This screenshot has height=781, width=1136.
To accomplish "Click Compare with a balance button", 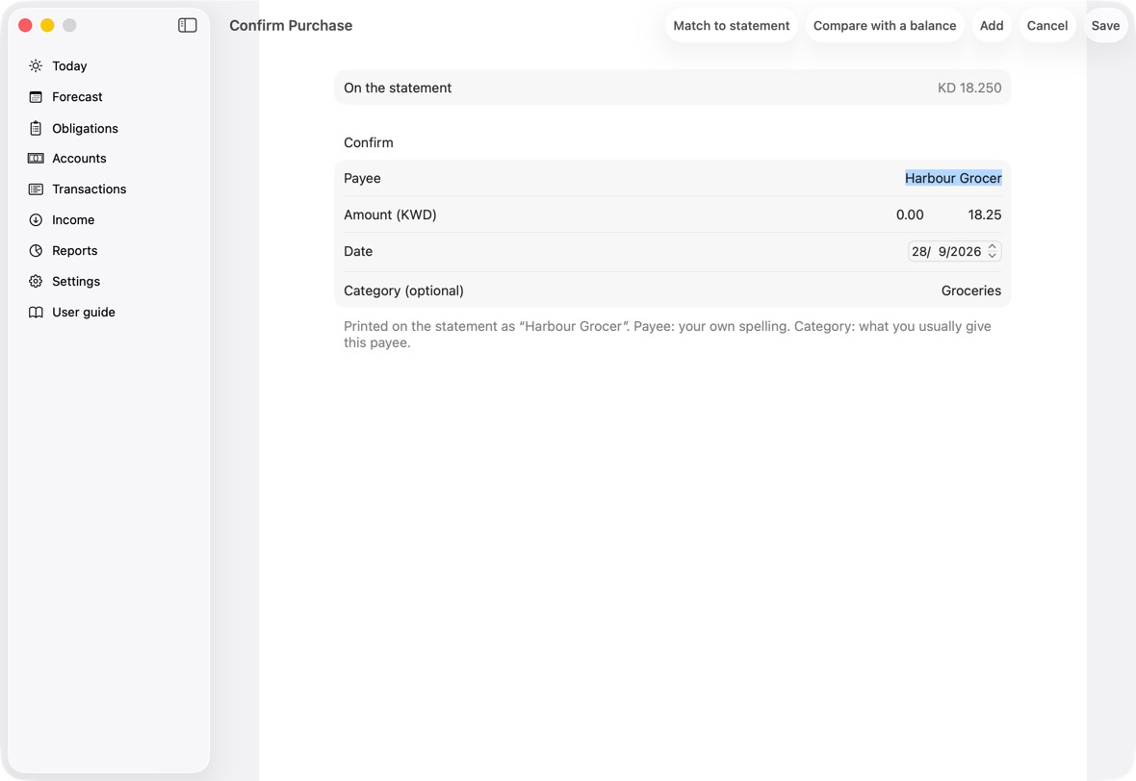I will tap(885, 25).
